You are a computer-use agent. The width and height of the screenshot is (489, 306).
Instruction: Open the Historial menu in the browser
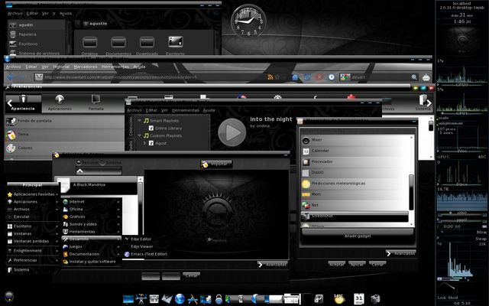click(x=61, y=67)
